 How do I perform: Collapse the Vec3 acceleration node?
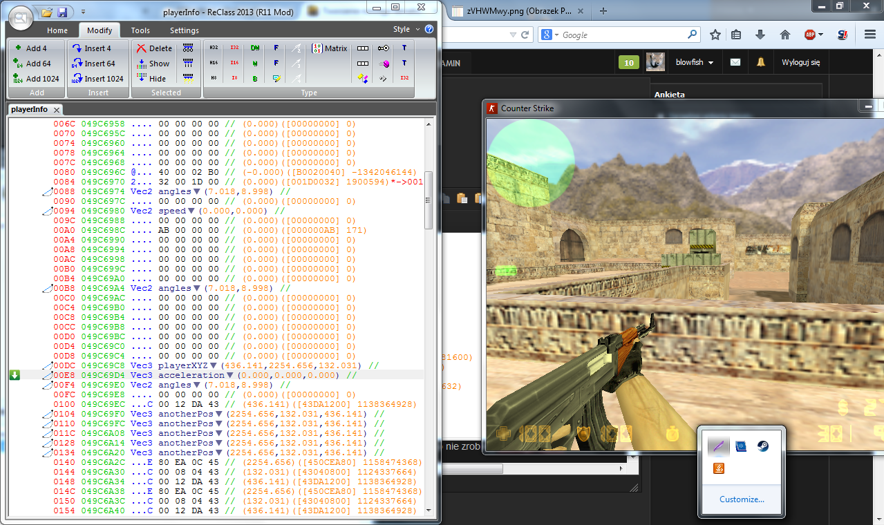[x=230, y=375]
